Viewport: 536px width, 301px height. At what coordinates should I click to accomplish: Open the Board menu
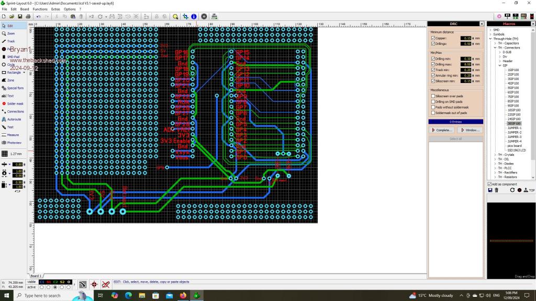pyautogui.click(x=24, y=9)
